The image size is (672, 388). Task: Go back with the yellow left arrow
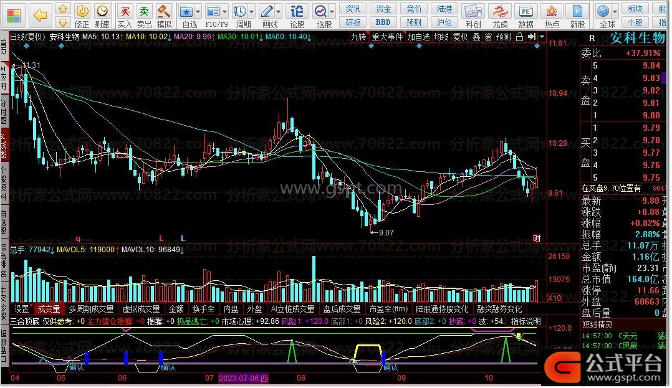tap(41, 16)
